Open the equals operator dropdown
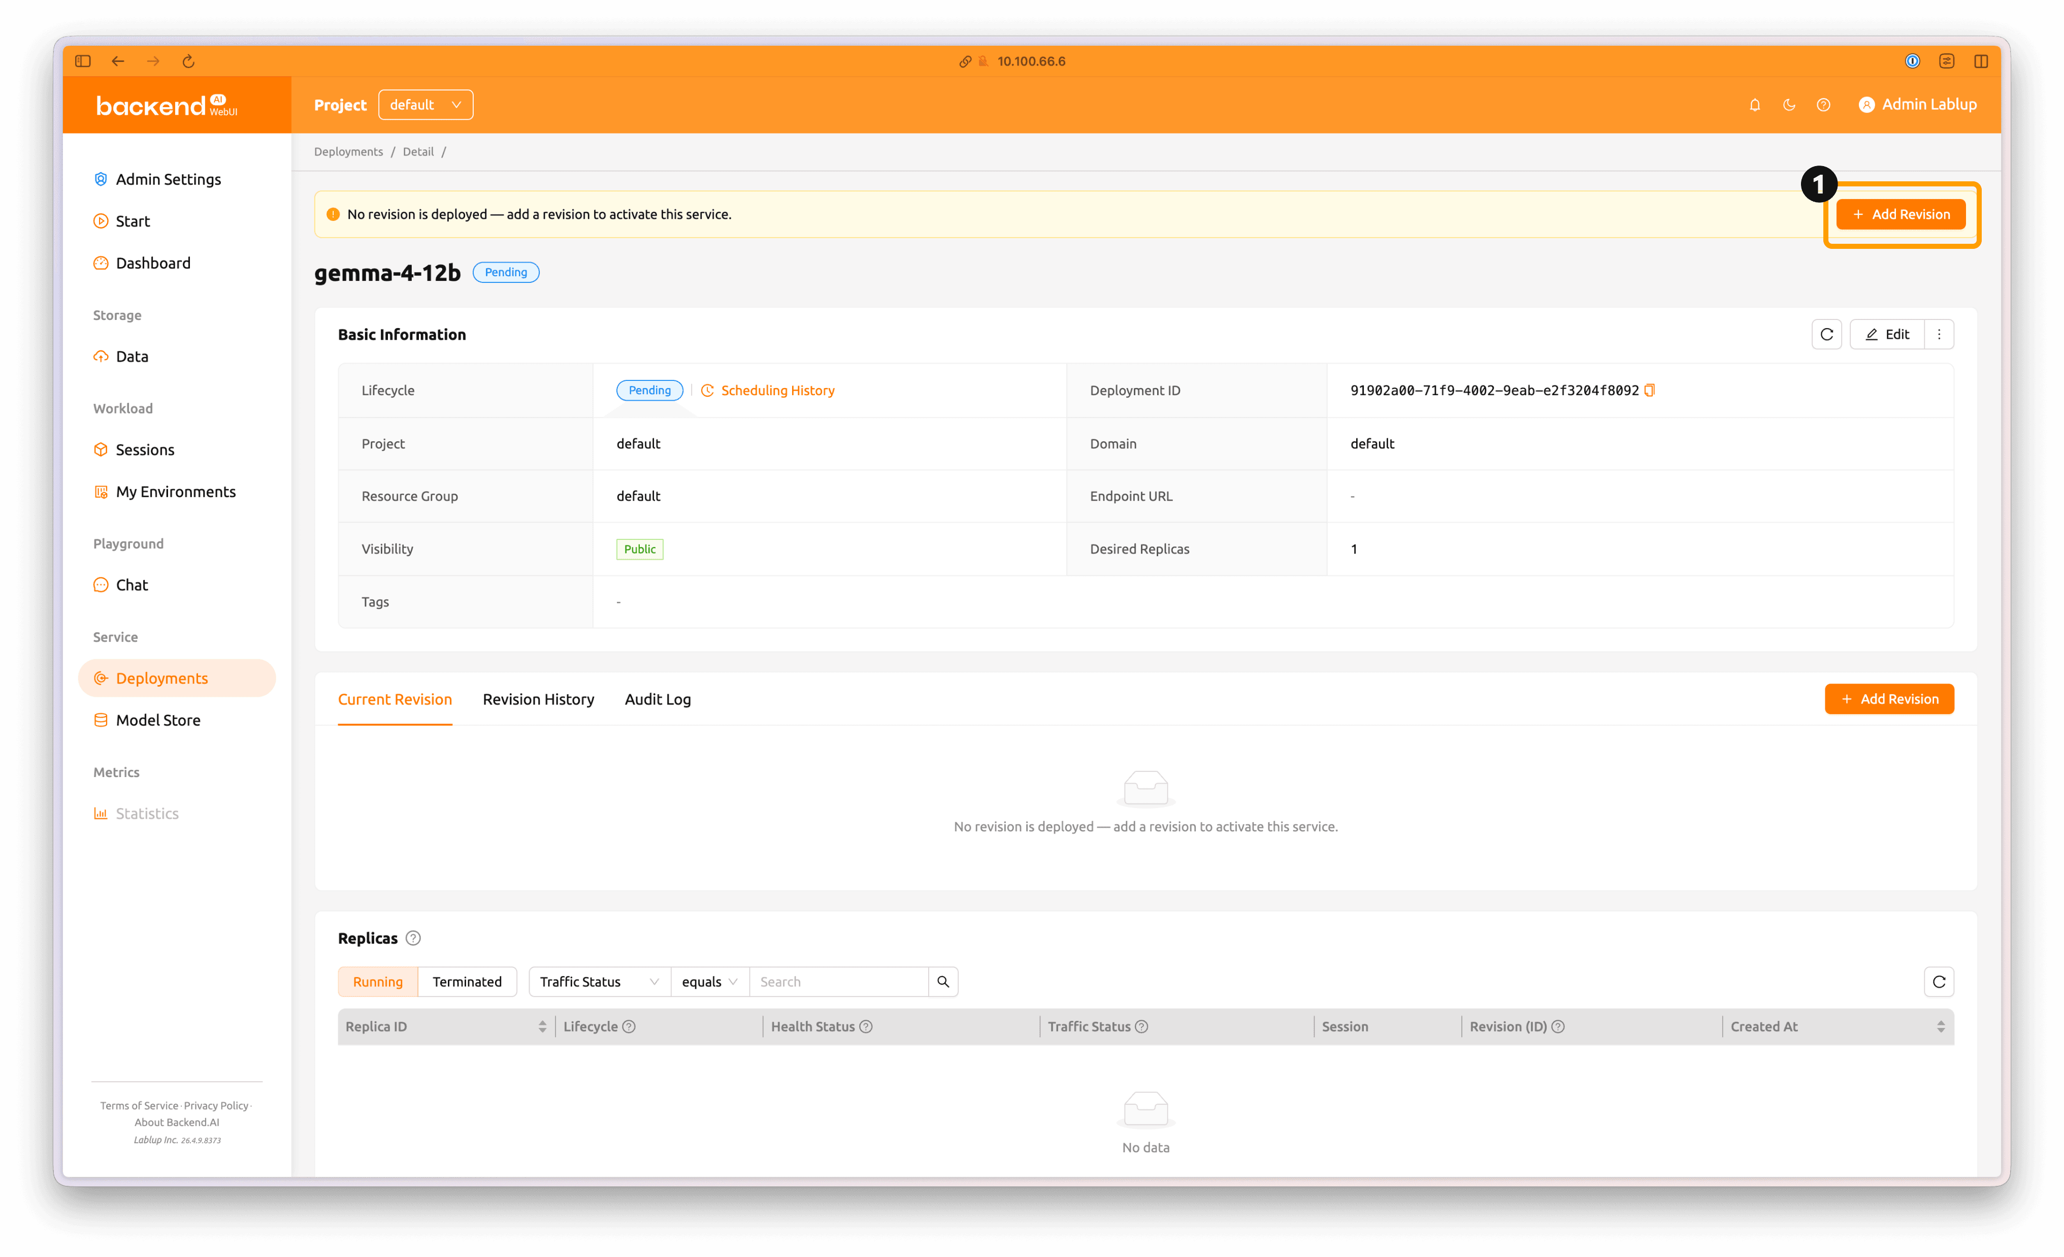The height and width of the screenshot is (1257, 2064). [x=709, y=982]
